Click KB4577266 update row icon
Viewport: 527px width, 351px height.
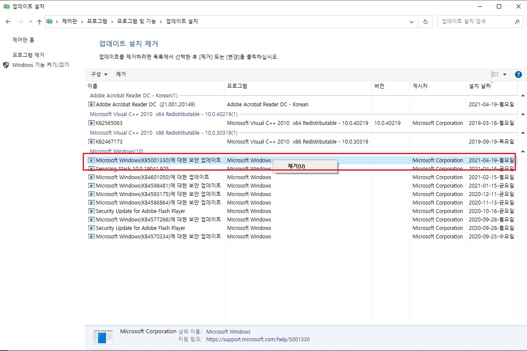pos(91,219)
